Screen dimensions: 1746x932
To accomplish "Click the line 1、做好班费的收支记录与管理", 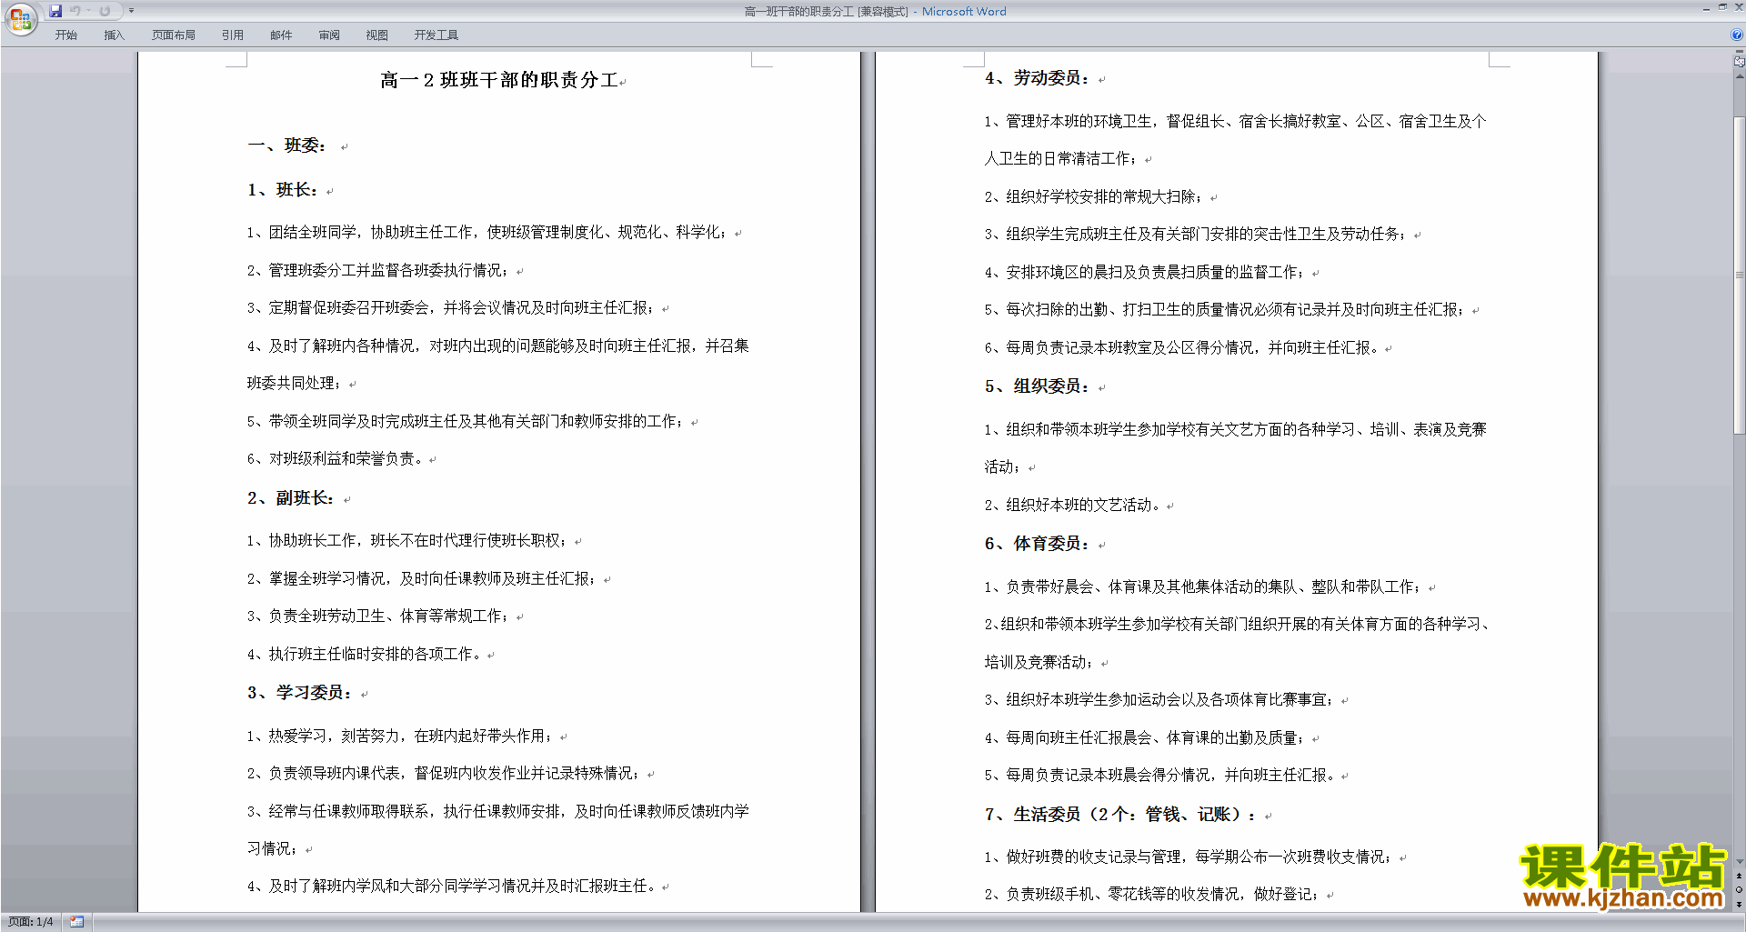I will (1190, 857).
